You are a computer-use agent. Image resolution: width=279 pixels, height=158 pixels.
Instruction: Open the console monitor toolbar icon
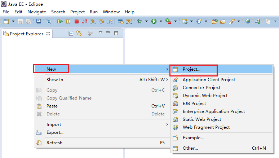[x=39, y=21]
